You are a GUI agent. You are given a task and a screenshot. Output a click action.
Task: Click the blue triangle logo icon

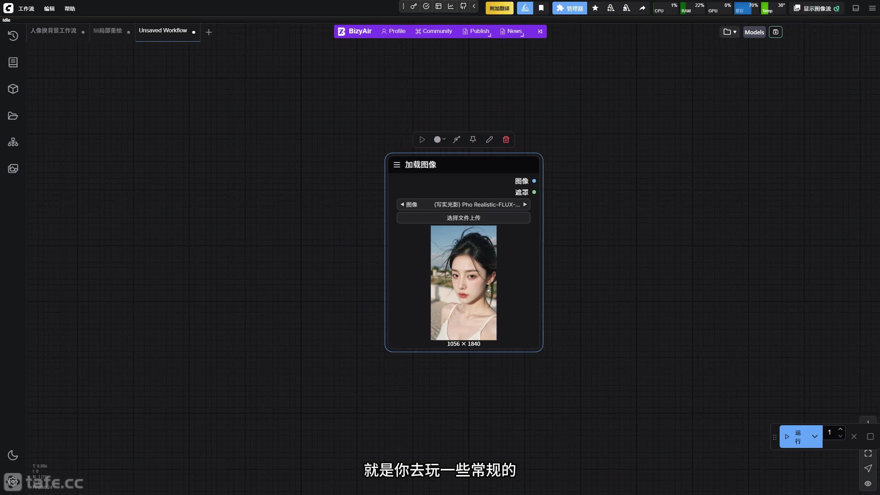coord(525,8)
